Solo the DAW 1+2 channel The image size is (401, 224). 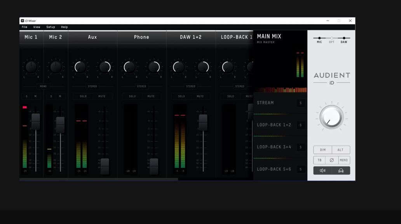[181, 96]
